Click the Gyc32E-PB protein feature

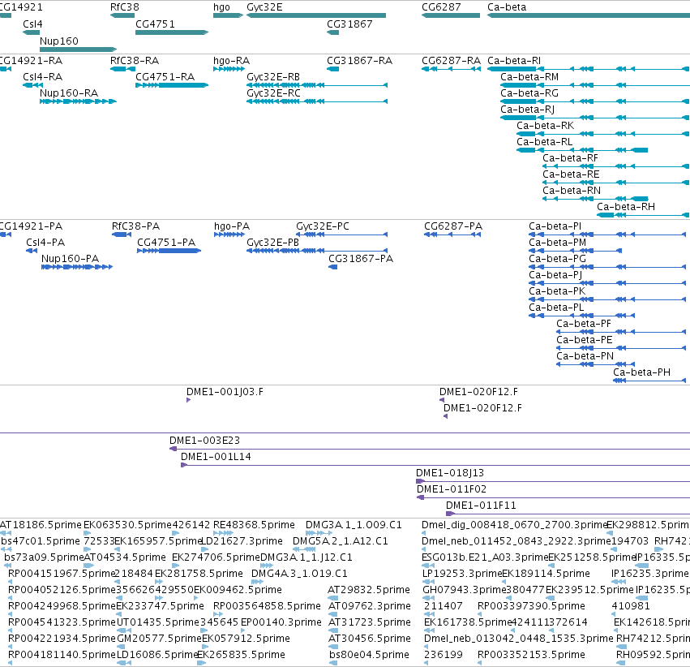[317, 251]
